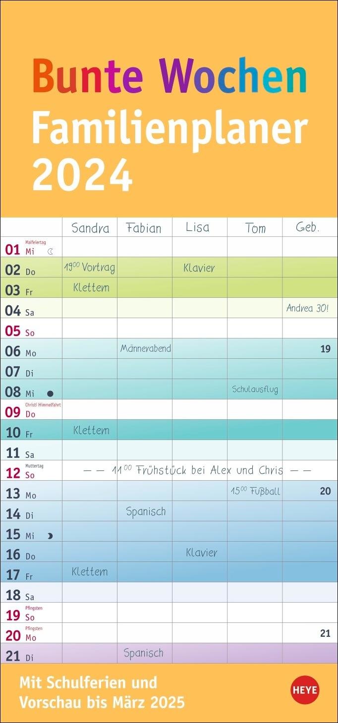The height and width of the screenshot is (723, 338).
Task: Click the red HEYE publisher logo
Action: click(305, 690)
